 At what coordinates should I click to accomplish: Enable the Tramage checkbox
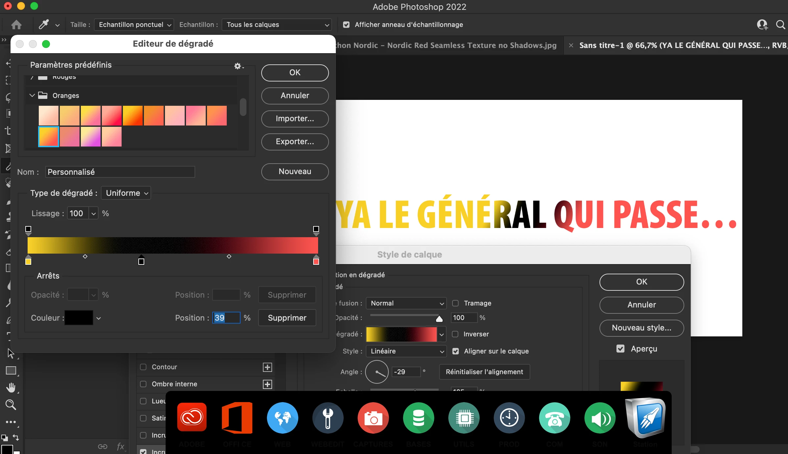(x=455, y=303)
